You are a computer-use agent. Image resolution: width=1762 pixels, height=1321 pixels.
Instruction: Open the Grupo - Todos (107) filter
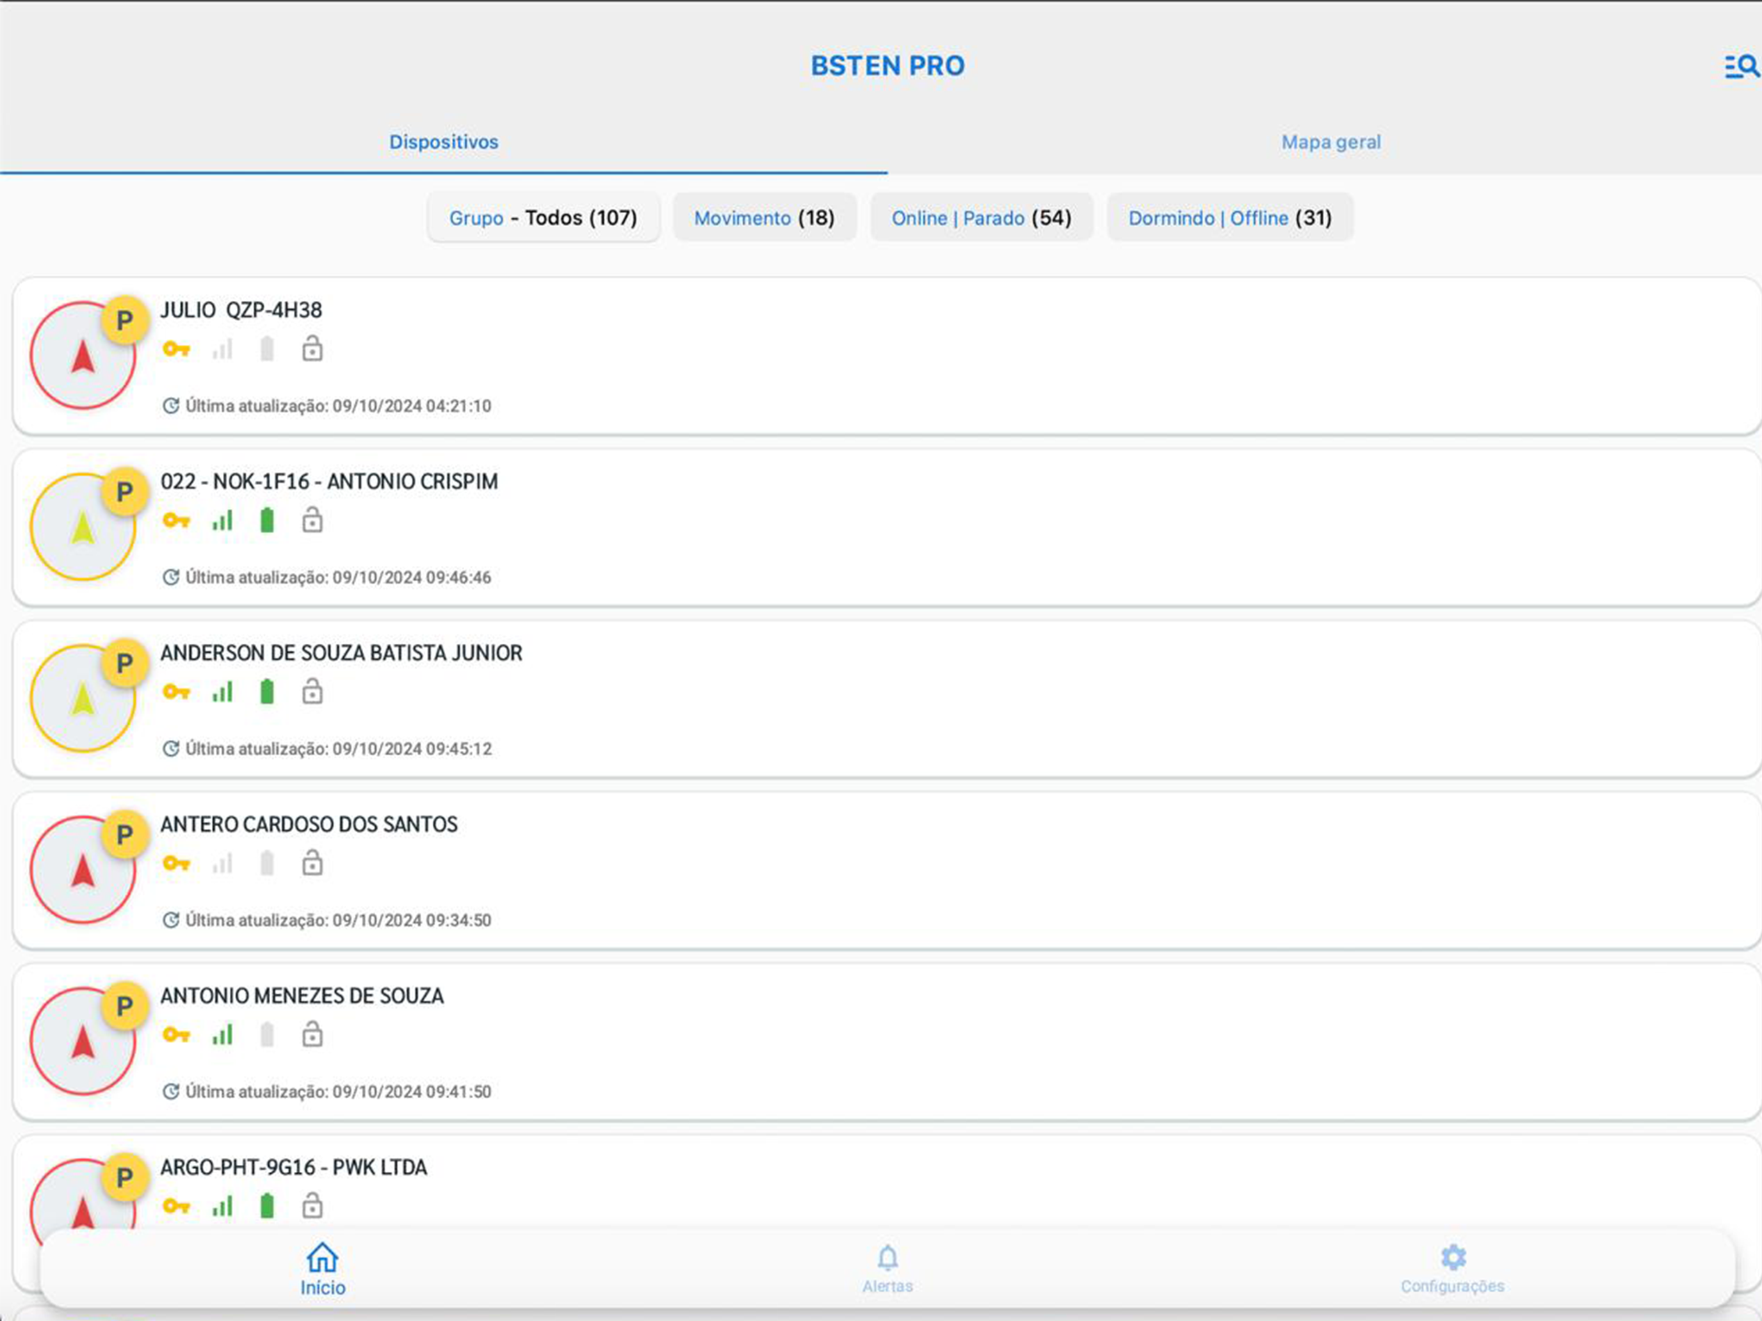pos(543,218)
